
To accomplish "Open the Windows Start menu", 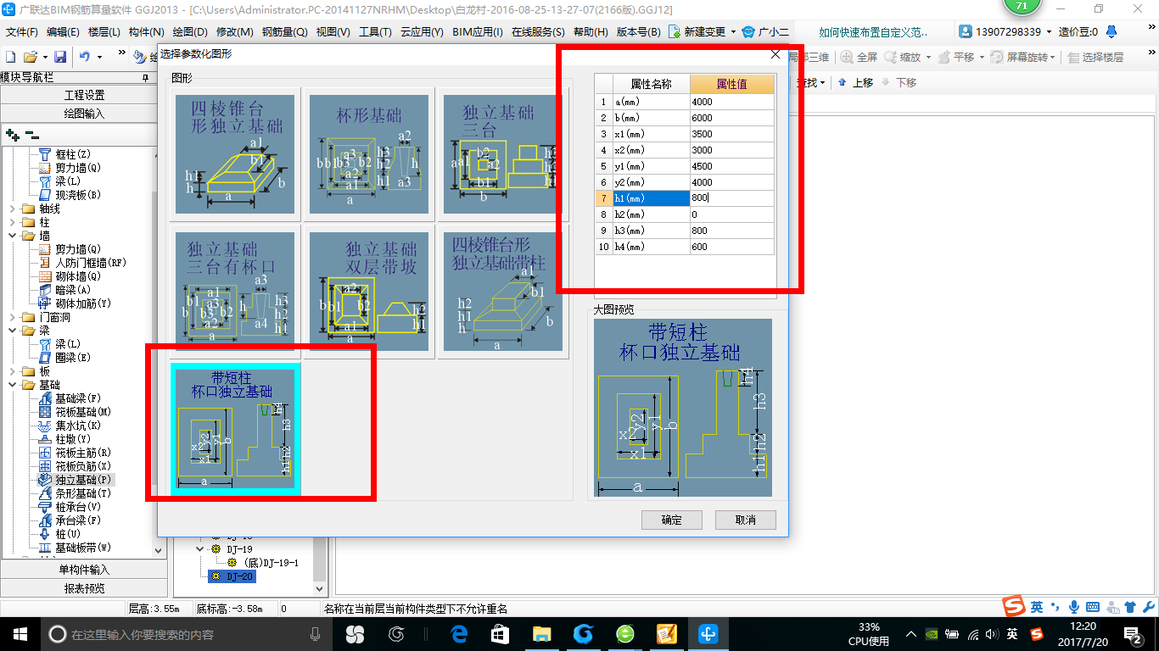I will pyautogui.click(x=19, y=633).
